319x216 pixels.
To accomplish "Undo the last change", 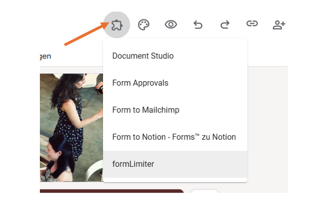I will click(198, 25).
